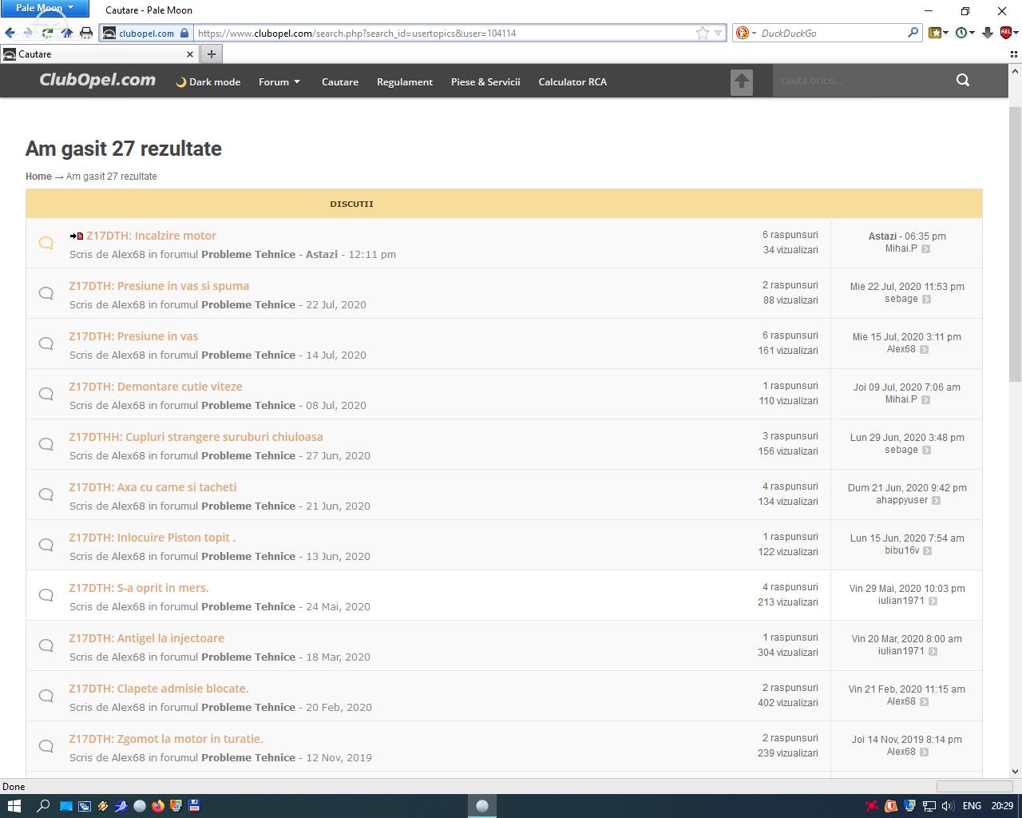The height and width of the screenshot is (818, 1022).
Task: Open the Pale Moon application menu
Action: (45, 8)
